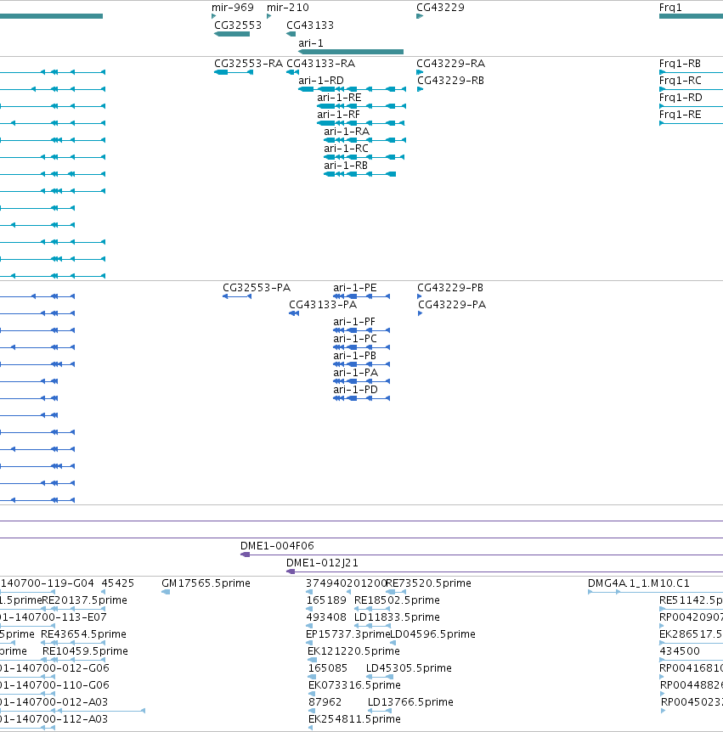
Task: Select the Frq1 gene label
Action: point(670,8)
